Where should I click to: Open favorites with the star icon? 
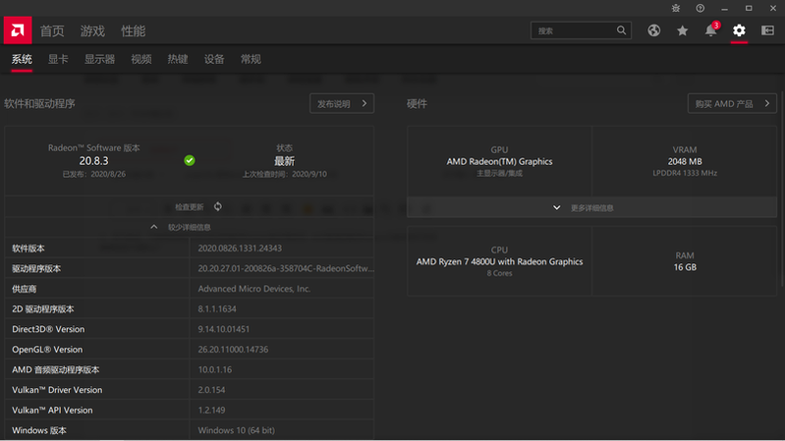[x=682, y=30]
